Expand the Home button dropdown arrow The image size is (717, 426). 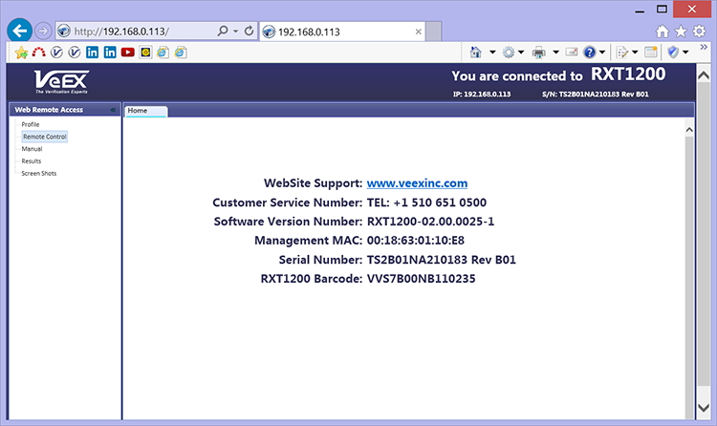[x=492, y=53]
